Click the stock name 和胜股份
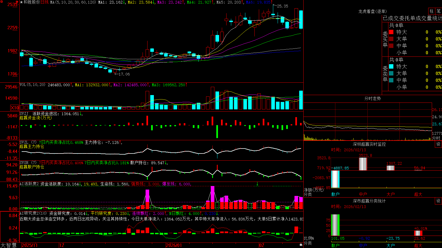The width and height of the screenshot is (442, 248). point(32,2)
